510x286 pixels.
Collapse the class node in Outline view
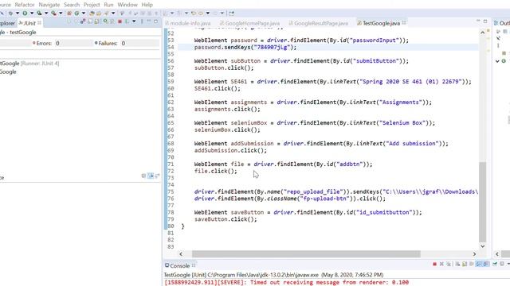(x=497, y=61)
